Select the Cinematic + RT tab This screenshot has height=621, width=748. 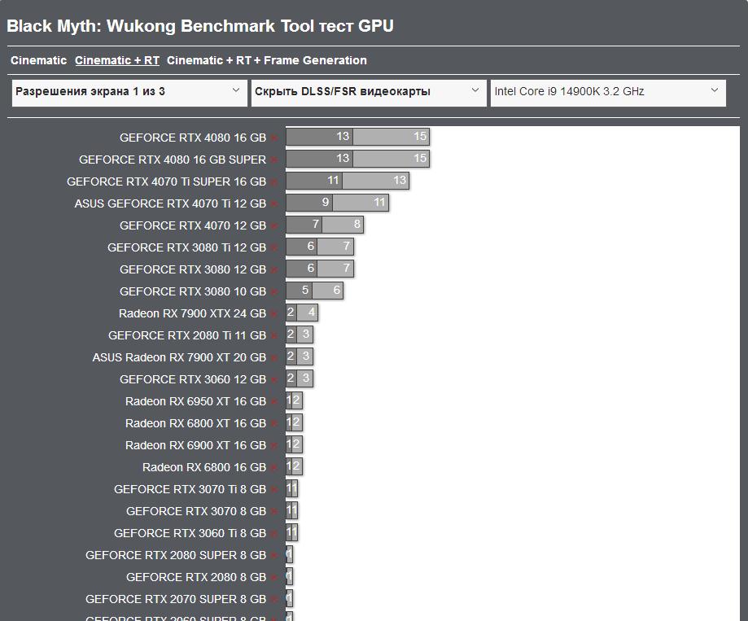click(117, 60)
